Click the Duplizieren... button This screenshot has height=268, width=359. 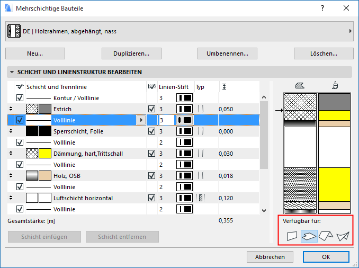(x=131, y=53)
